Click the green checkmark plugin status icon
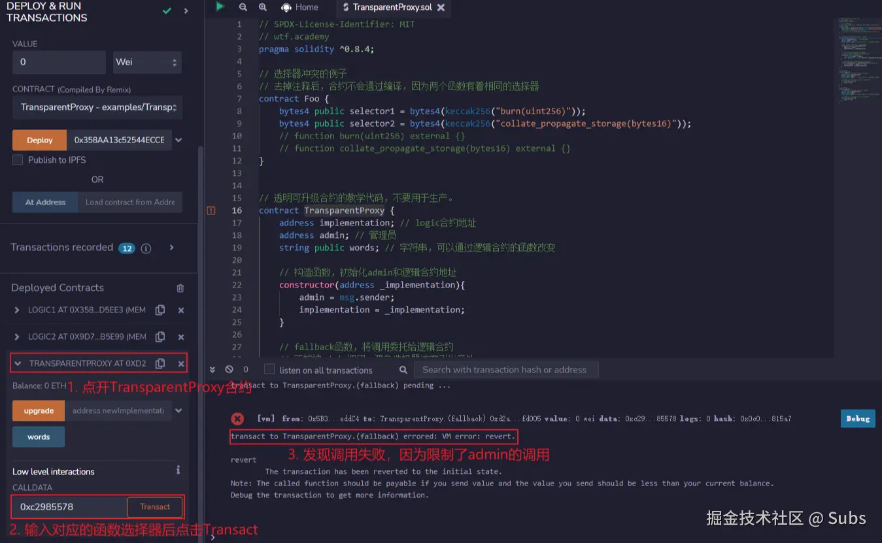The width and height of the screenshot is (882, 543). (168, 11)
